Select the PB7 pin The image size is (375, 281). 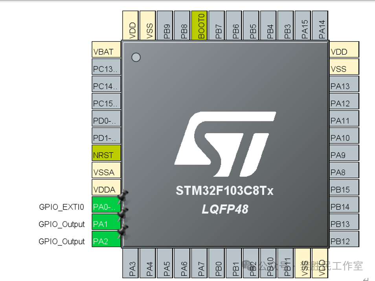217,25
